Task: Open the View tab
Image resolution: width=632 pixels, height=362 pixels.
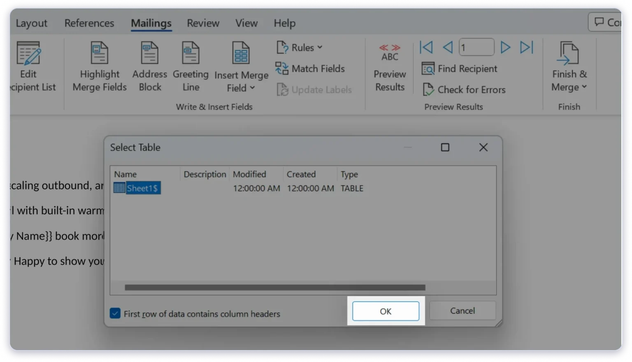Action: [x=246, y=23]
